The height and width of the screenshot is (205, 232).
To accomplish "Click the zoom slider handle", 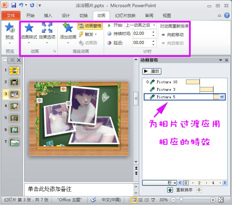I will point(181,200).
